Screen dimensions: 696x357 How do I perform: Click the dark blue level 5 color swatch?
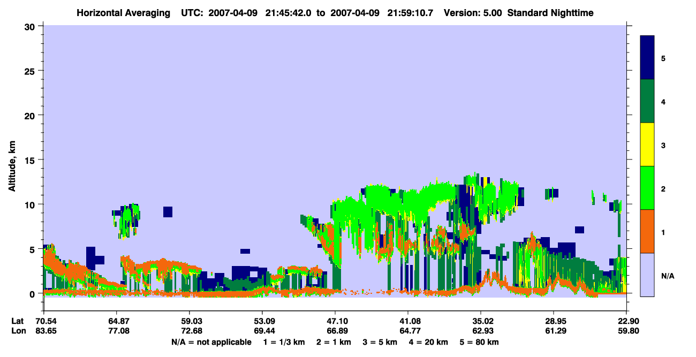pos(647,58)
